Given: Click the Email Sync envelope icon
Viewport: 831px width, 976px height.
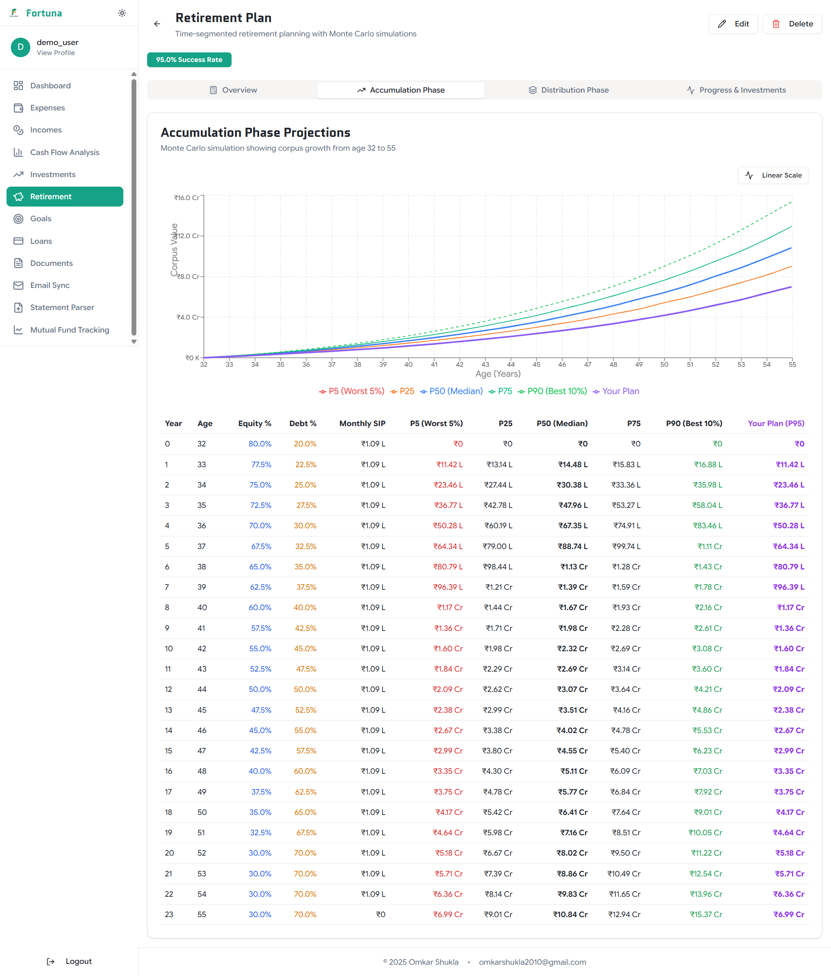Looking at the screenshot, I should (x=18, y=285).
